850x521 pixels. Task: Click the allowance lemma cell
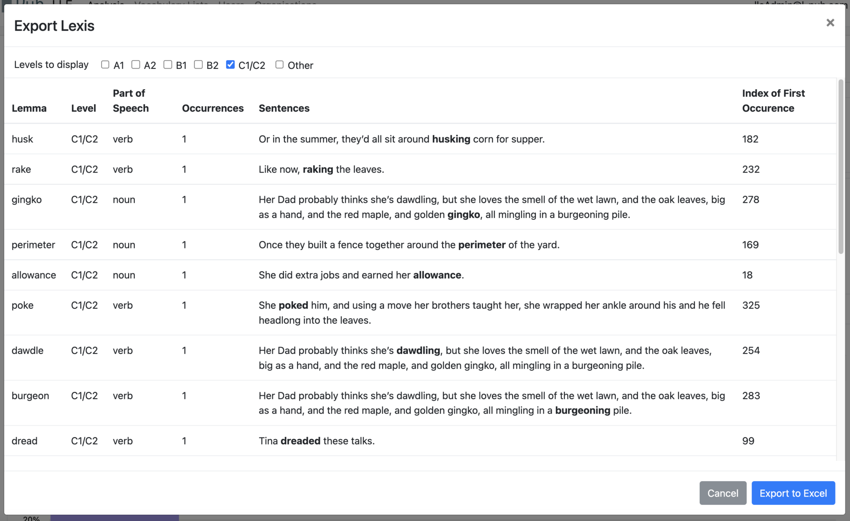point(34,275)
